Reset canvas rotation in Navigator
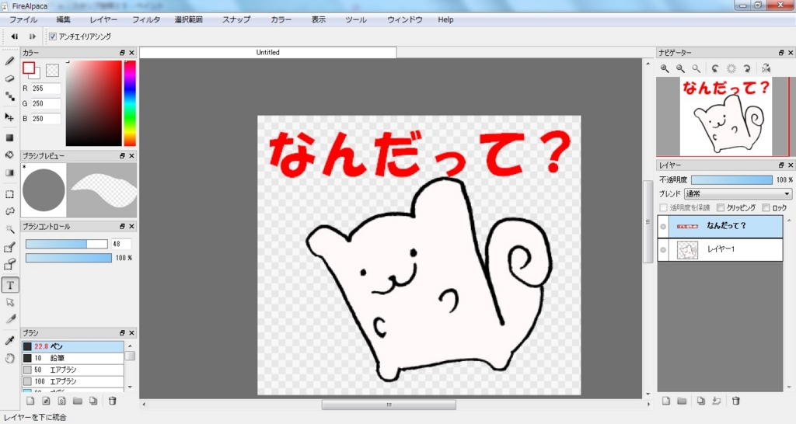 click(x=731, y=68)
